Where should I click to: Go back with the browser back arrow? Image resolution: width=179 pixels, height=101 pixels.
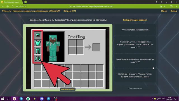(3, 6)
